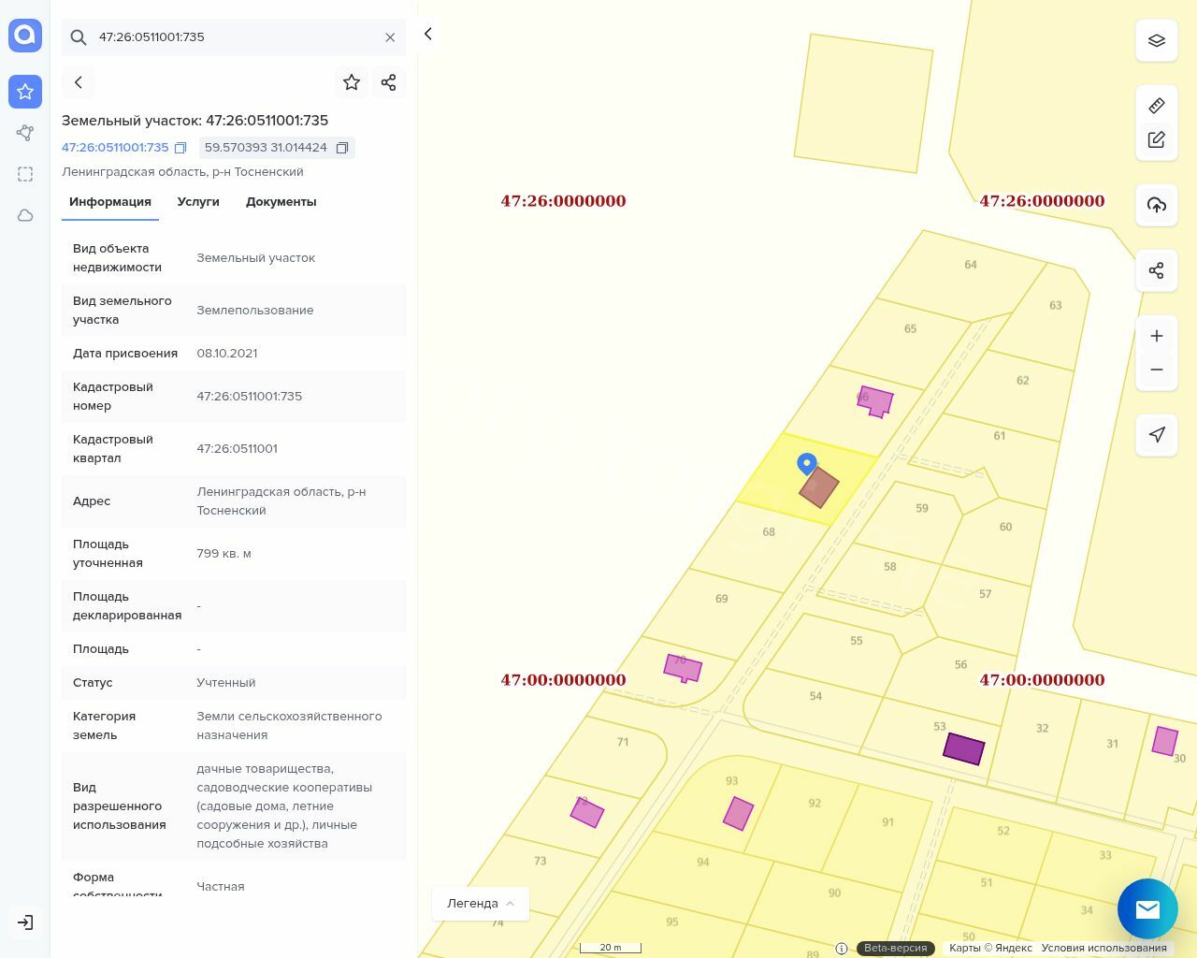
Task: Open the map layers panel
Action: click(1156, 41)
